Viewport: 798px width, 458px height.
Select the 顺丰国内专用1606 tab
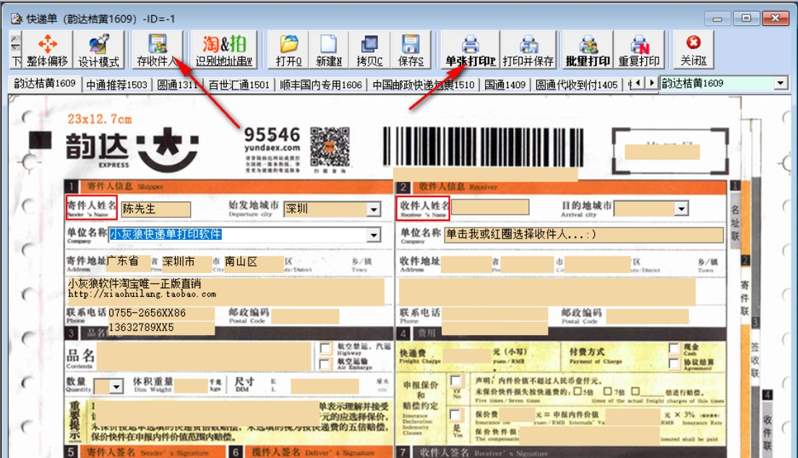321,85
